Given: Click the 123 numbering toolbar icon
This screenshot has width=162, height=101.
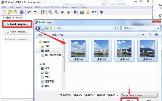Looking at the screenshot, I should [94, 12].
